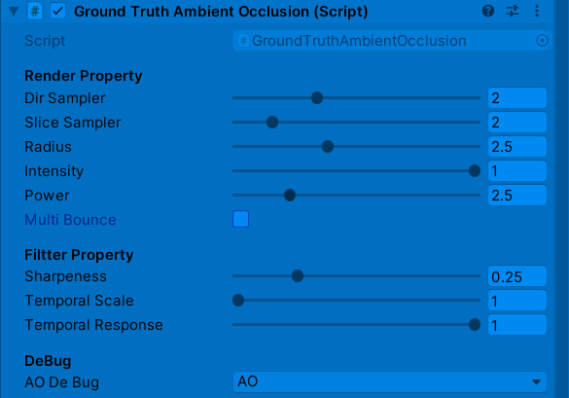Click the Radius slider handle
The width and height of the screenshot is (569, 398).
point(328,147)
